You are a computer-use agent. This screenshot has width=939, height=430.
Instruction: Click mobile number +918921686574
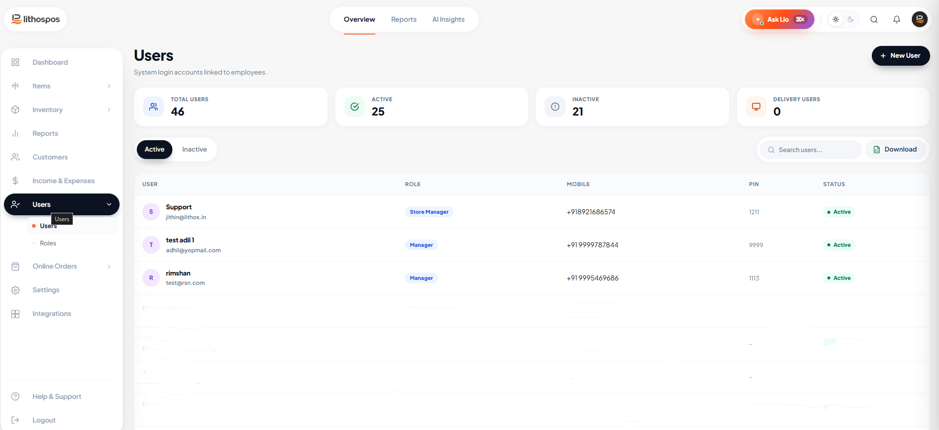[x=591, y=212]
